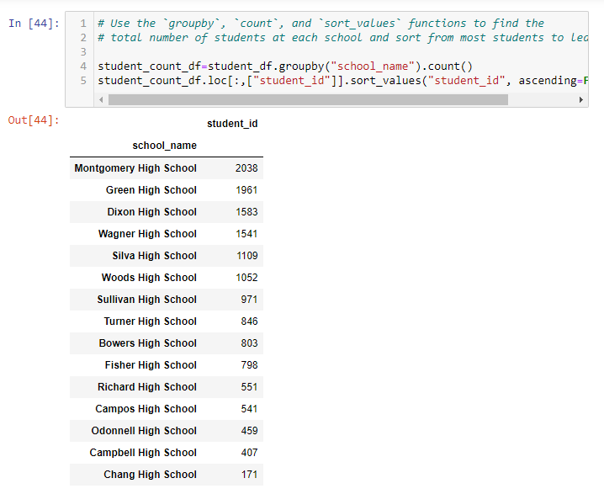Click the value 171

coord(249,475)
